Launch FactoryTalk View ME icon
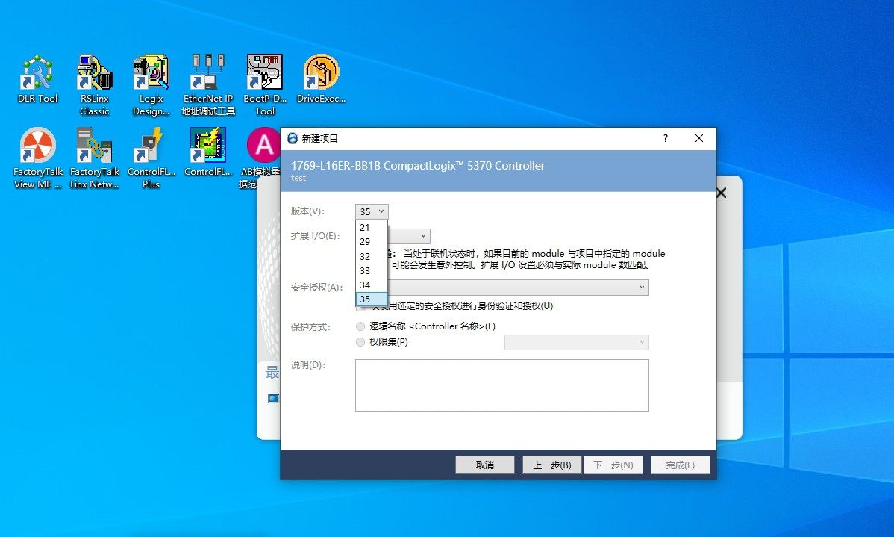The width and height of the screenshot is (894, 537). (x=37, y=158)
